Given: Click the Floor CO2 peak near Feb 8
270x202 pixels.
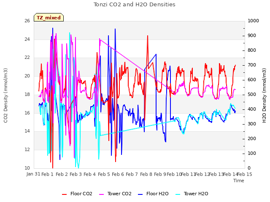Looking at the screenshot, I should coord(148,36).
